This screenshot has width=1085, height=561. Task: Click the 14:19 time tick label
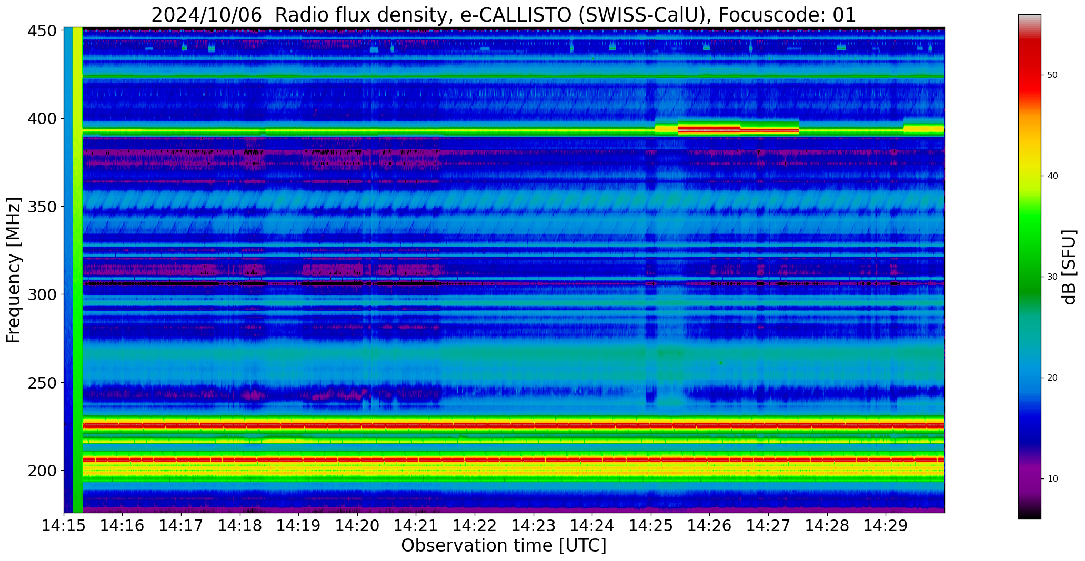[x=298, y=525]
